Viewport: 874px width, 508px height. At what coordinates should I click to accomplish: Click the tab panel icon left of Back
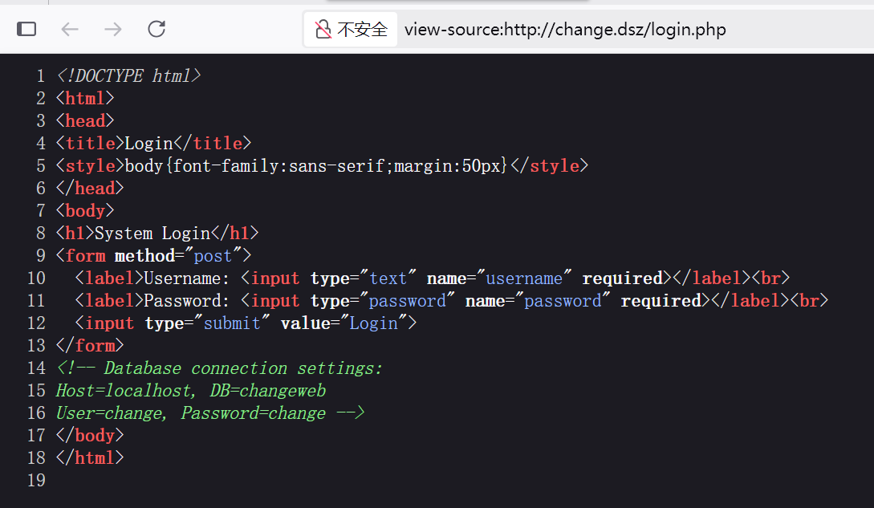tap(26, 30)
